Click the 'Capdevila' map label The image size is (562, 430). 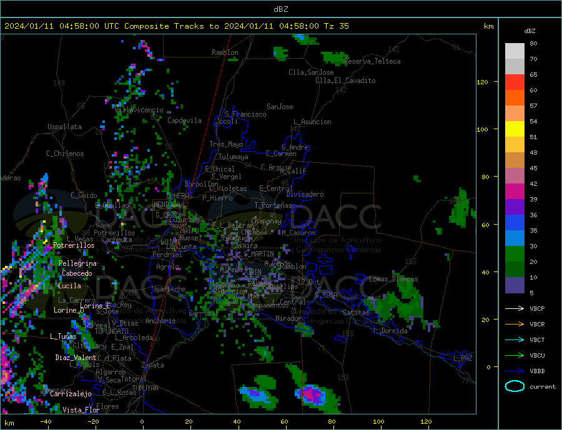click(x=184, y=120)
